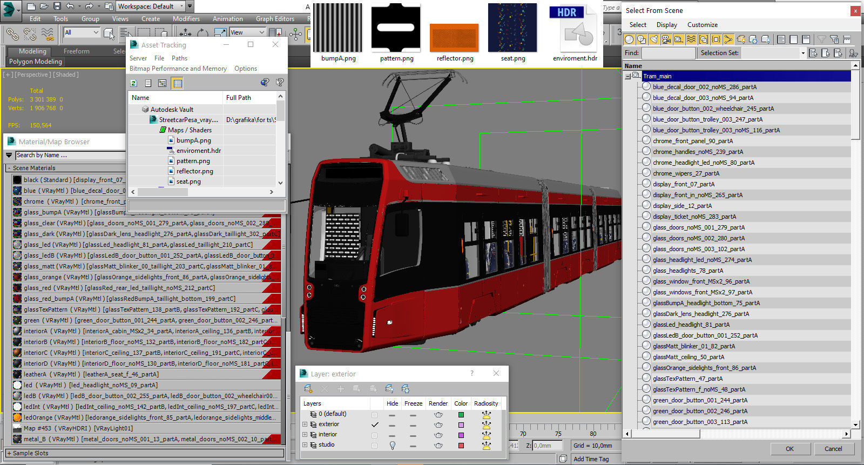This screenshot has width=864, height=465.
Task: Toggle Render teapot for exterior layer
Action: pos(438,424)
